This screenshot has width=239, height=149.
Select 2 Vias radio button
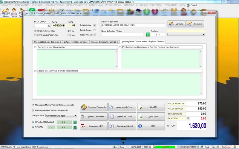pos(68,35)
